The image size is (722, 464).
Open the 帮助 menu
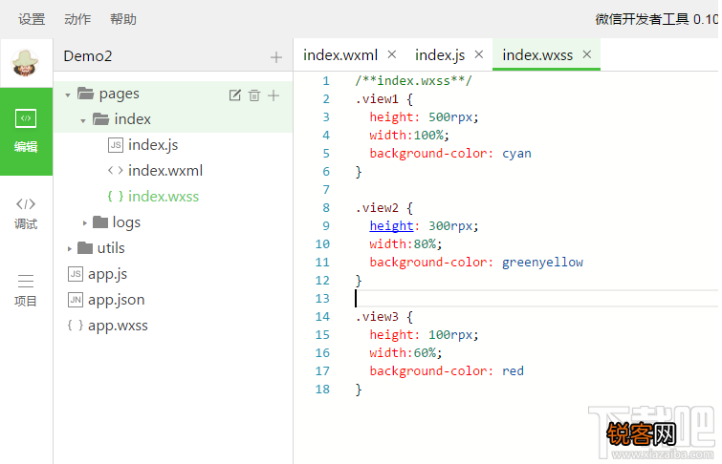click(123, 19)
